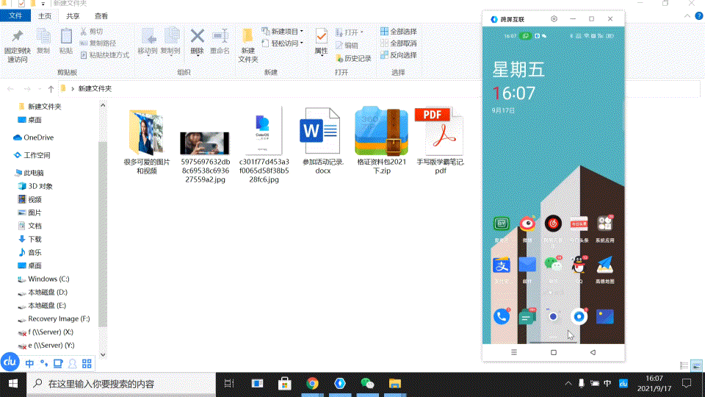
Task: Toggle punctuation mode on Baidu IME bar
Action: click(x=43, y=363)
